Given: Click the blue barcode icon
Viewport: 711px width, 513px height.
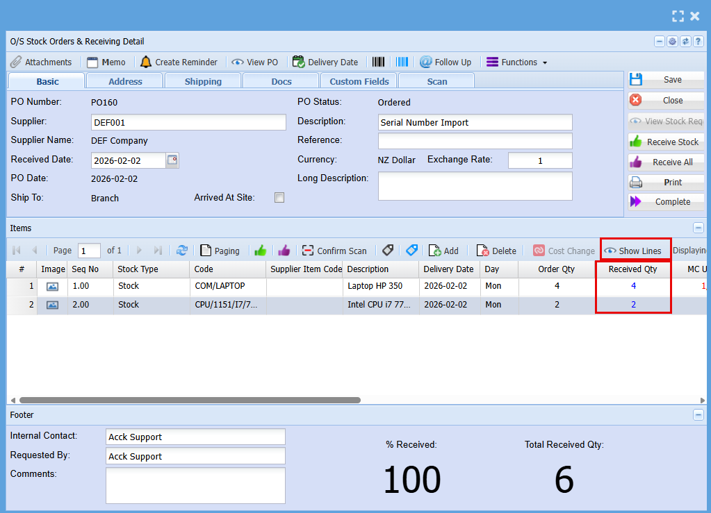Looking at the screenshot, I should coord(402,62).
